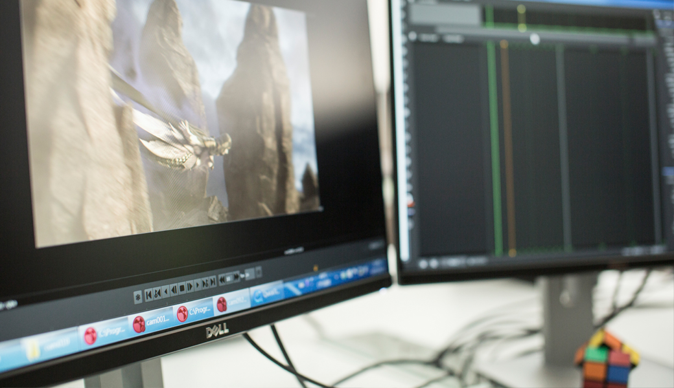Play the clip backward
This screenshot has height=388, width=674.
coord(166,291)
